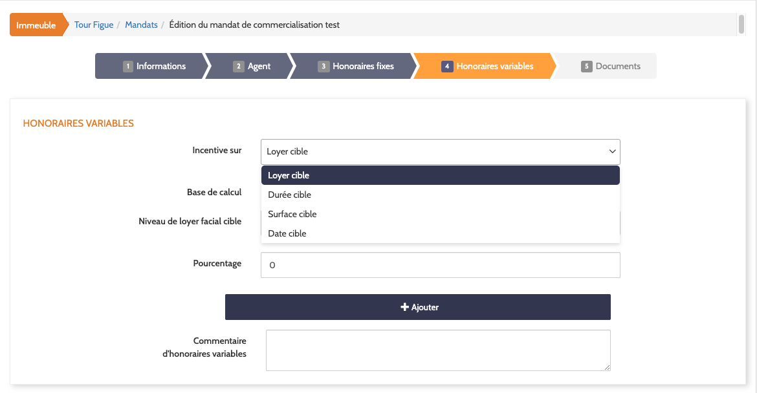
Task: Click the step 4 number badge
Action: [x=447, y=67]
